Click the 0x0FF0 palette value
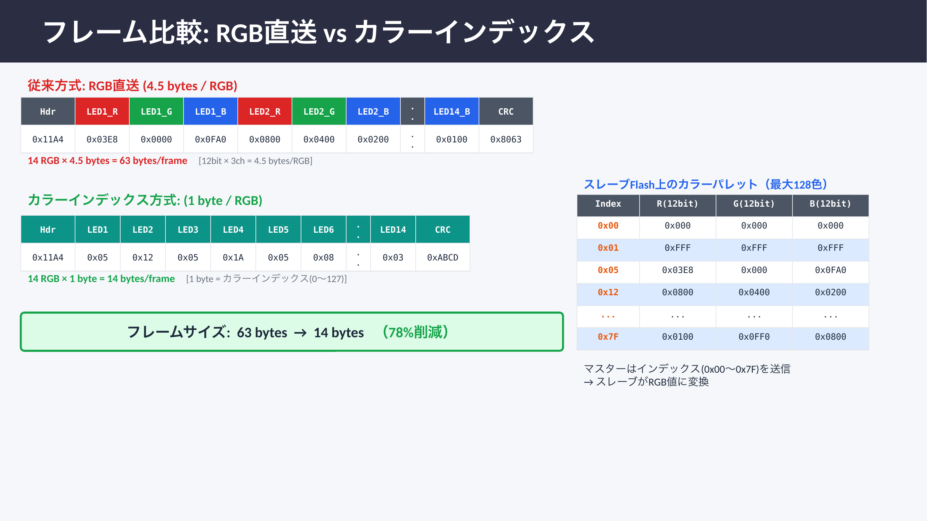 click(x=754, y=337)
